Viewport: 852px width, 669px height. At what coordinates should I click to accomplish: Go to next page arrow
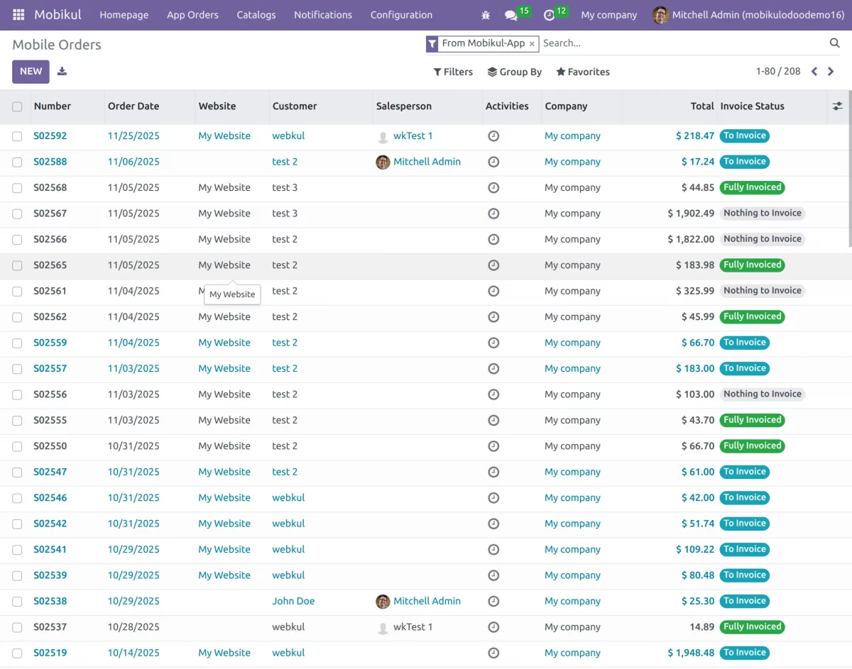coord(831,72)
